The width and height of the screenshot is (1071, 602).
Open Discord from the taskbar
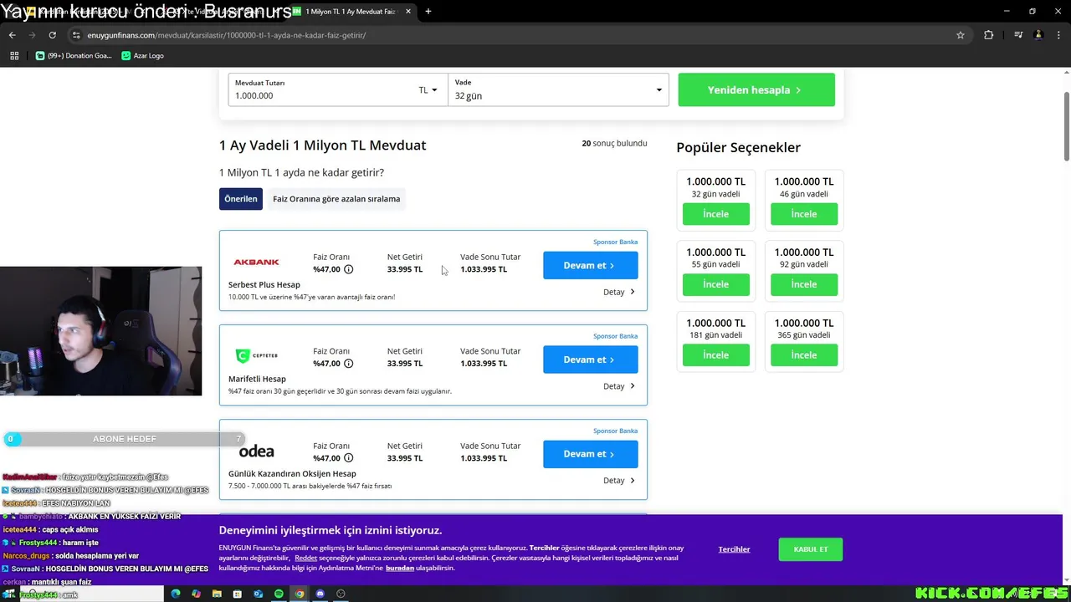[x=320, y=594]
